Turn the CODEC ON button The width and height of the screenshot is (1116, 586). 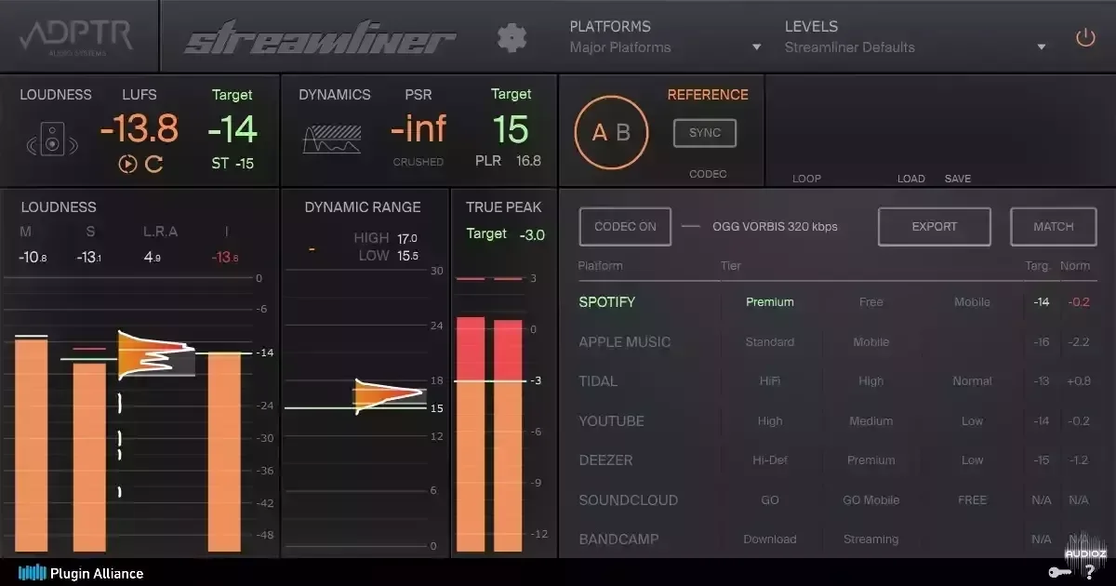pyautogui.click(x=626, y=226)
